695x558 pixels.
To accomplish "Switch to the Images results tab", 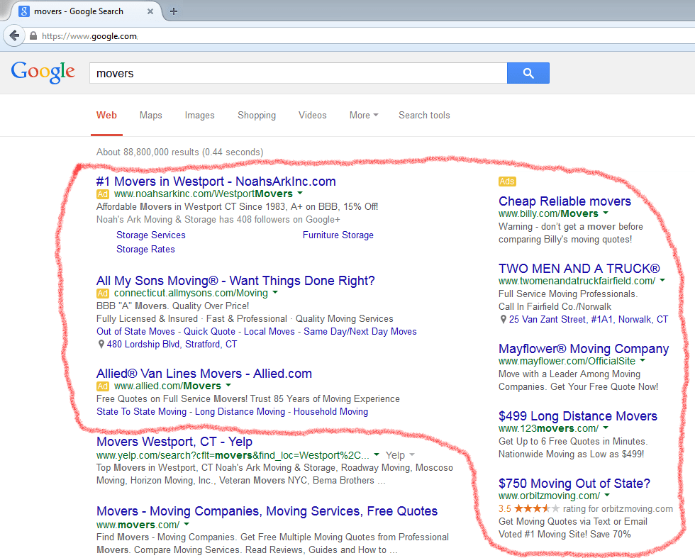I will tap(199, 115).
